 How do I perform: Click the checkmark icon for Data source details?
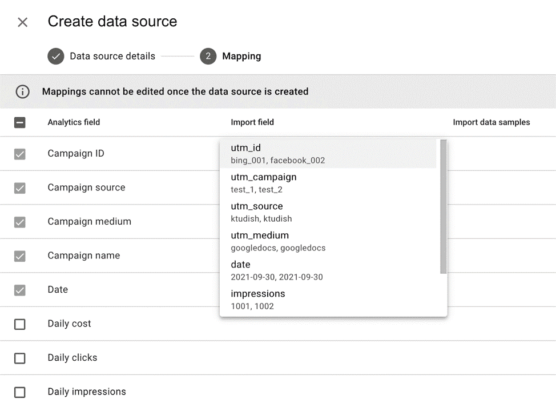55,56
